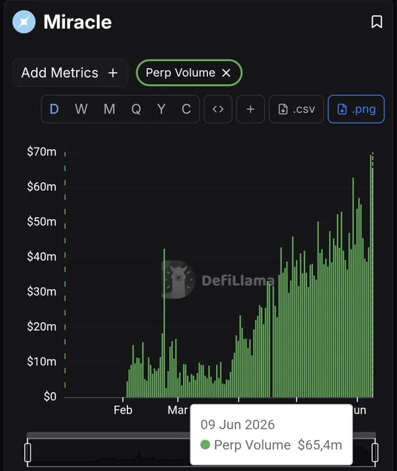Click the green Perp Volume tooltip dot
The image size is (397, 471).
[x=205, y=445]
